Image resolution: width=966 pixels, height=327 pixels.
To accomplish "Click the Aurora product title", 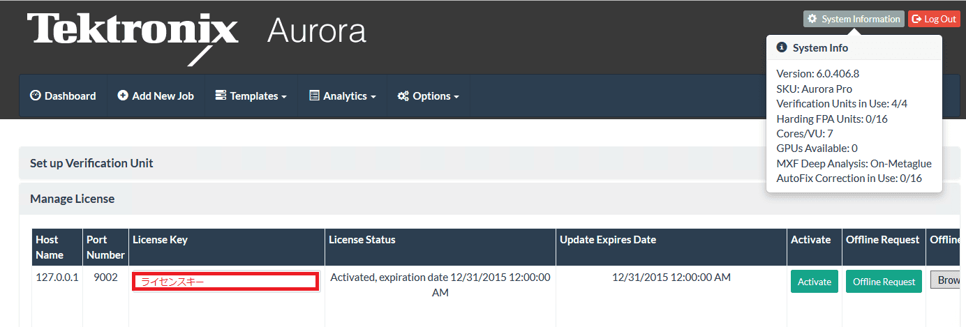I will (x=316, y=31).
